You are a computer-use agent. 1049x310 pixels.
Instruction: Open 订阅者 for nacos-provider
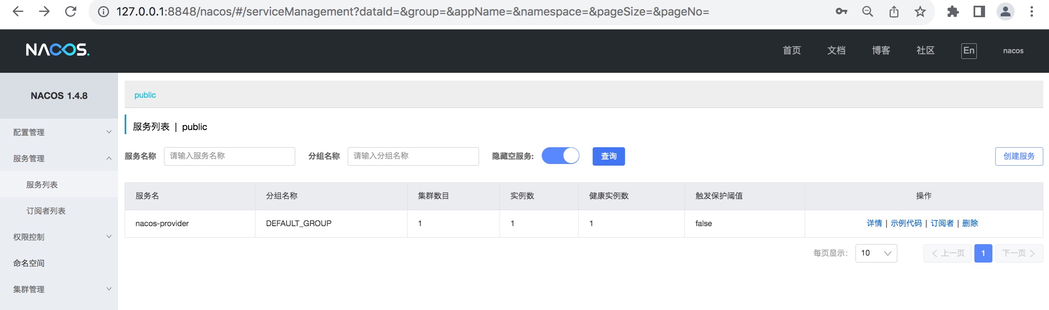click(942, 223)
